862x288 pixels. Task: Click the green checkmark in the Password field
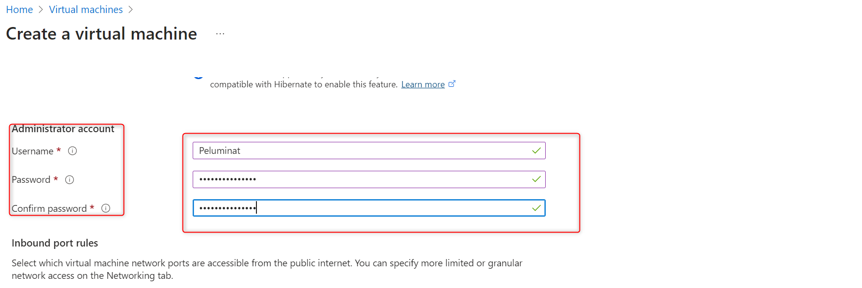click(x=536, y=179)
